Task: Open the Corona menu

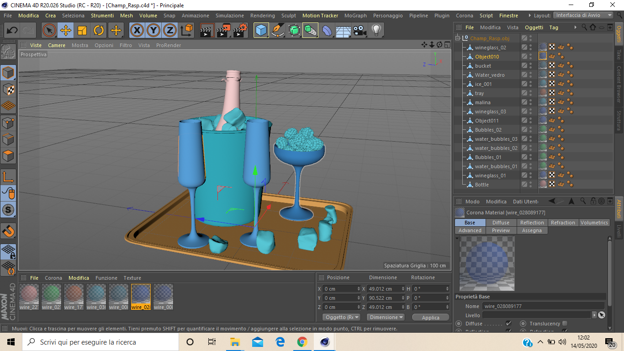Action: click(x=465, y=16)
